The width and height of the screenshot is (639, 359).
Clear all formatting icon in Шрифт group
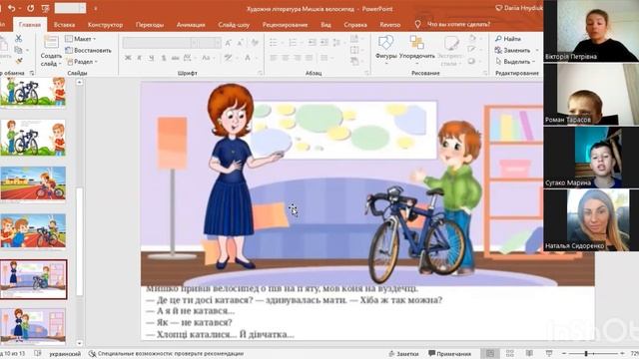pyautogui.click(x=255, y=42)
